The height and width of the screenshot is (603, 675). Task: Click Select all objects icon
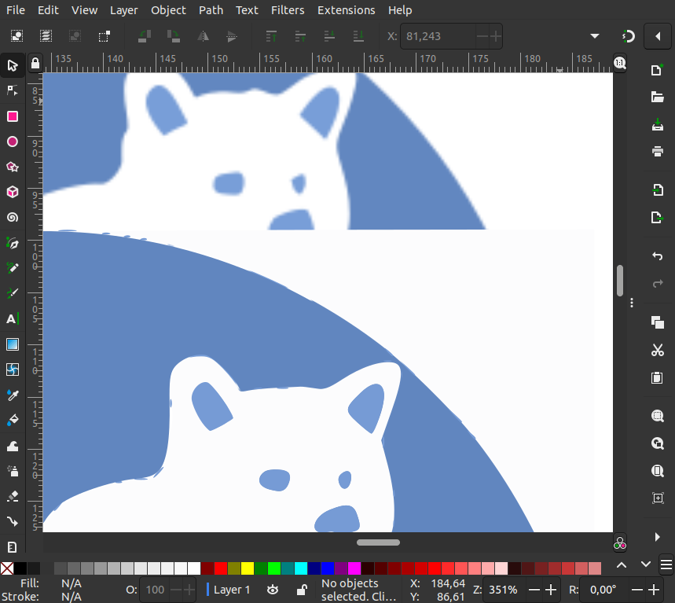(17, 36)
